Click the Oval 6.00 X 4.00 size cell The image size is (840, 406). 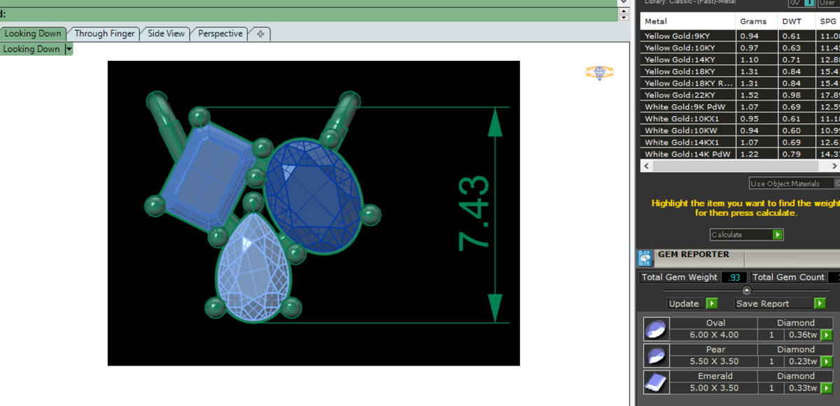(715, 335)
